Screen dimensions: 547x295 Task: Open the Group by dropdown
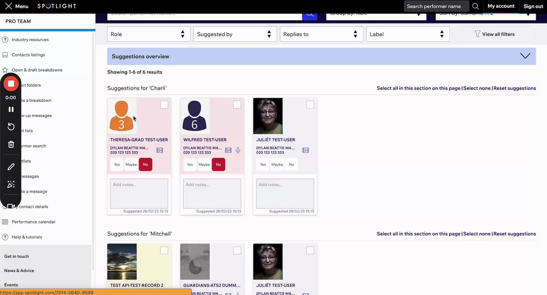(376, 16)
